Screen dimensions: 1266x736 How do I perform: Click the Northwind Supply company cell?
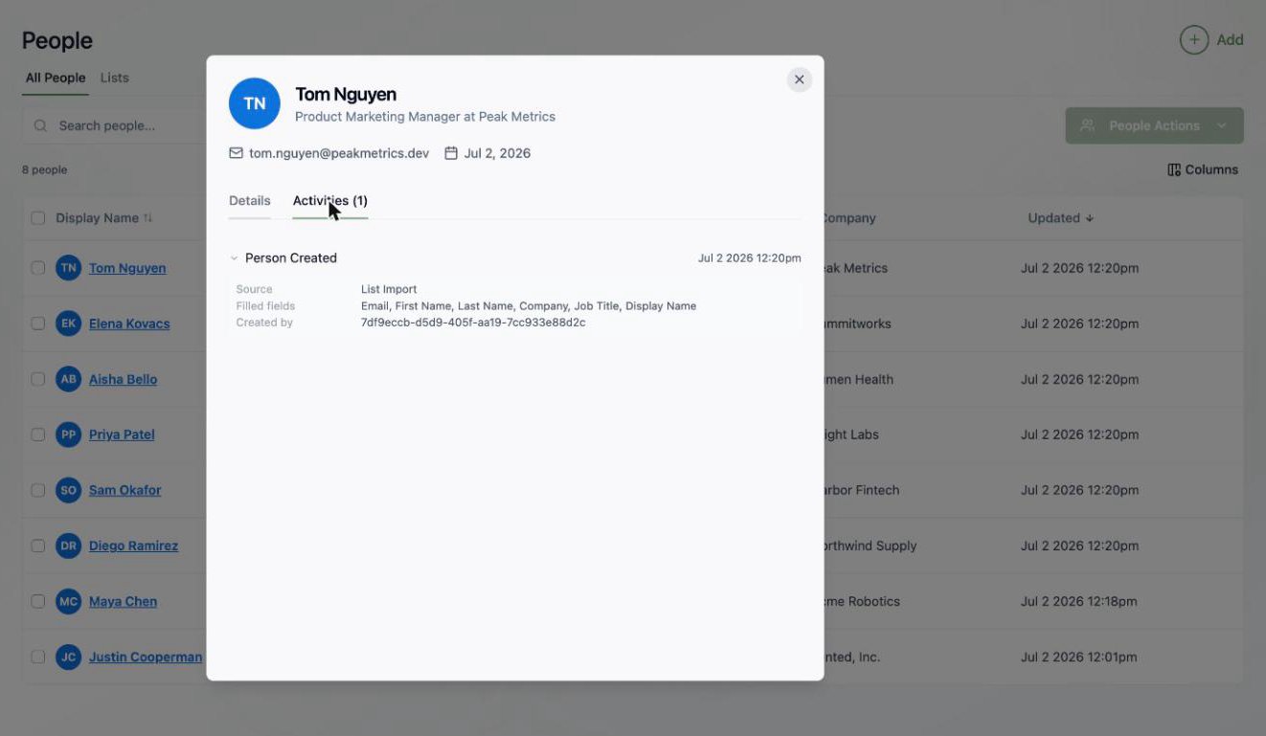click(870, 546)
